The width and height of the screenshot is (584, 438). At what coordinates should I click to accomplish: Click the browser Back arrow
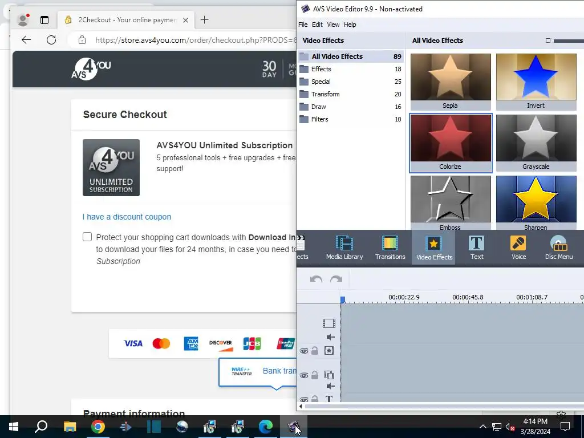click(x=26, y=40)
